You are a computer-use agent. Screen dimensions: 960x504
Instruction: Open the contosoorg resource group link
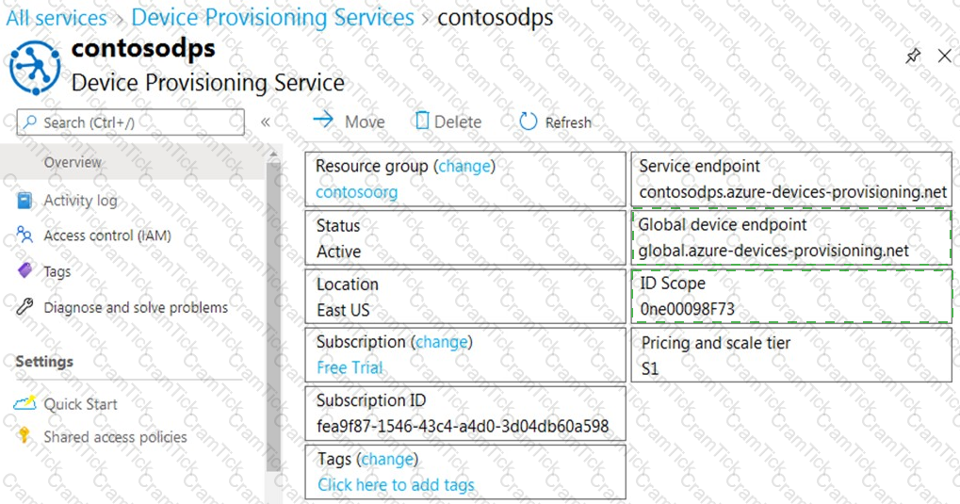click(x=356, y=192)
